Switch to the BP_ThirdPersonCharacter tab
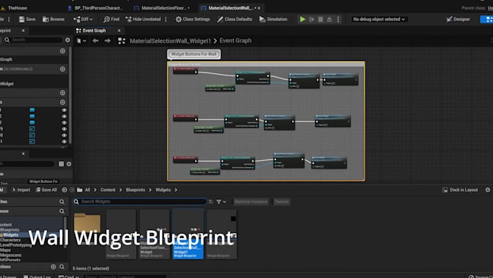The height and width of the screenshot is (278, 493). pos(95,8)
